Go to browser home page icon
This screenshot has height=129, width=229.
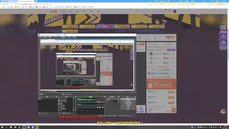pos(11,4)
